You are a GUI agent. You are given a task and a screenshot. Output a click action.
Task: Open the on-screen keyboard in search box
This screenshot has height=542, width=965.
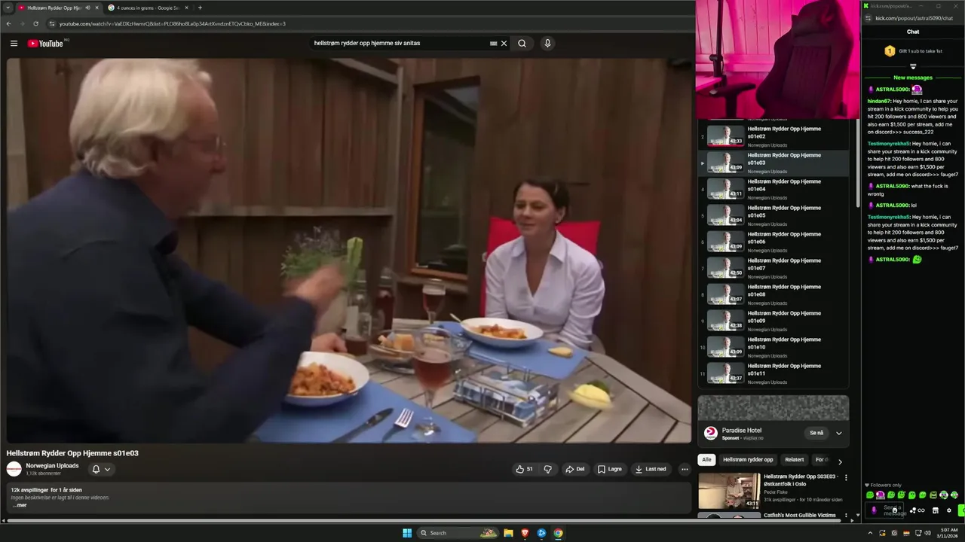(493, 44)
